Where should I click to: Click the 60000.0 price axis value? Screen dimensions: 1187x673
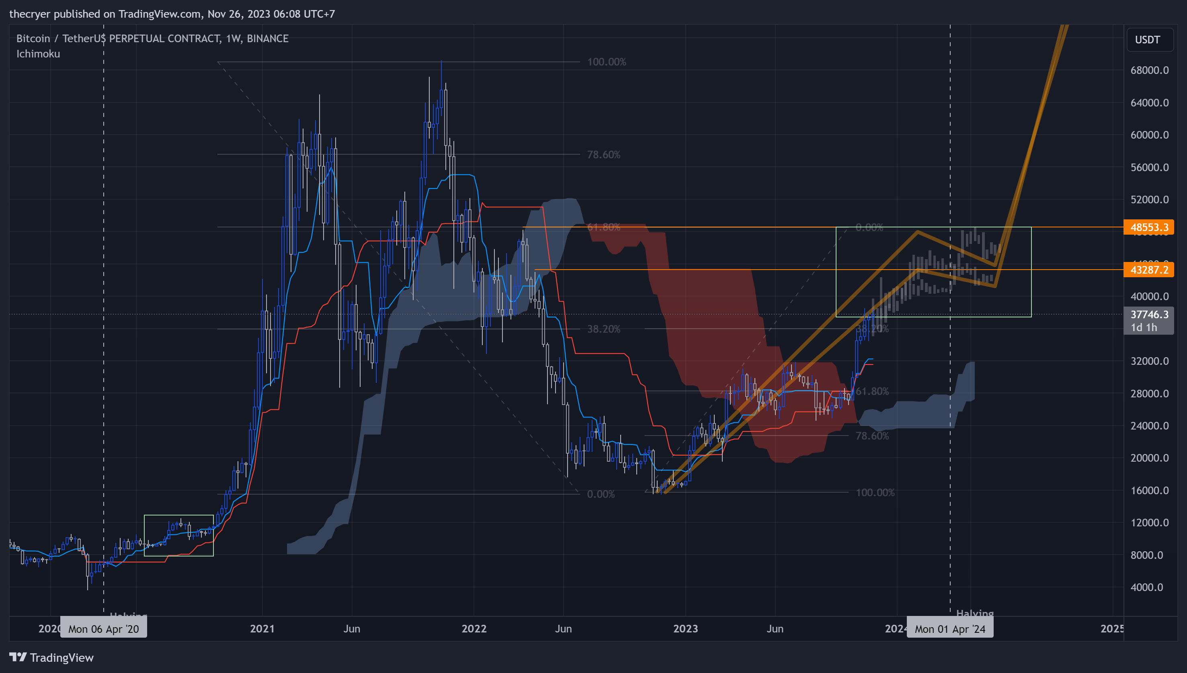click(x=1149, y=135)
